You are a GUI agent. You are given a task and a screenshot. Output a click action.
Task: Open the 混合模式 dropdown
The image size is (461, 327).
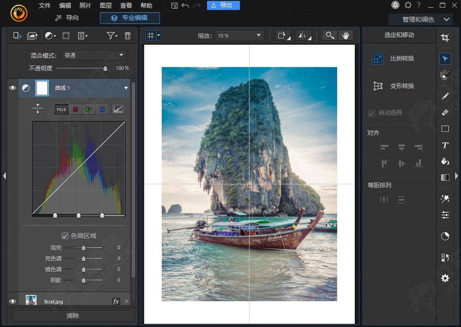point(94,56)
